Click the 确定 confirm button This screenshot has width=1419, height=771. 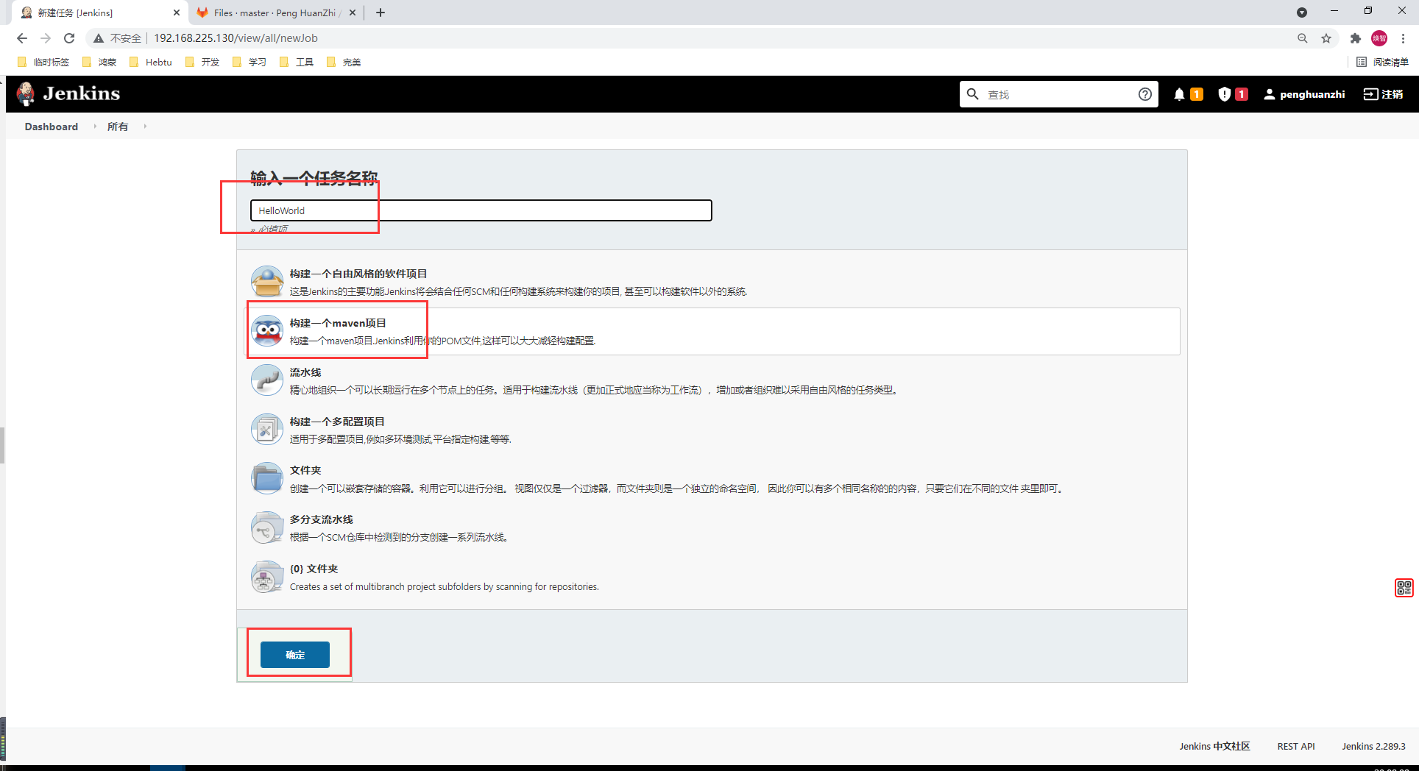click(295, 655)
